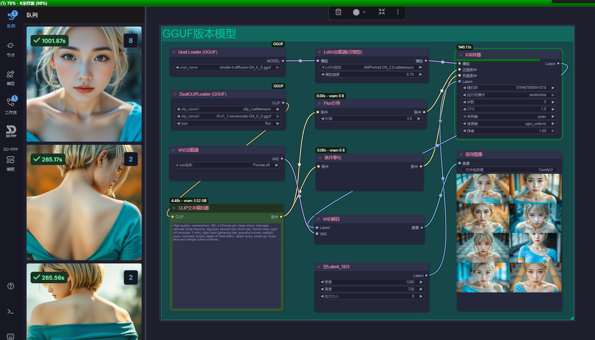Open the 工作流 workflows panel
The height and width of the screenshot is (340, 595).
tap(11, 106)
